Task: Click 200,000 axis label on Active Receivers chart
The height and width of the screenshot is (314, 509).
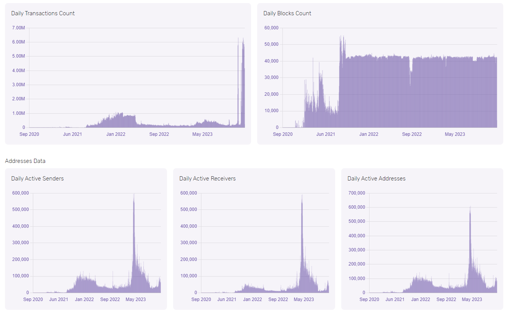Action: point(188,259)
